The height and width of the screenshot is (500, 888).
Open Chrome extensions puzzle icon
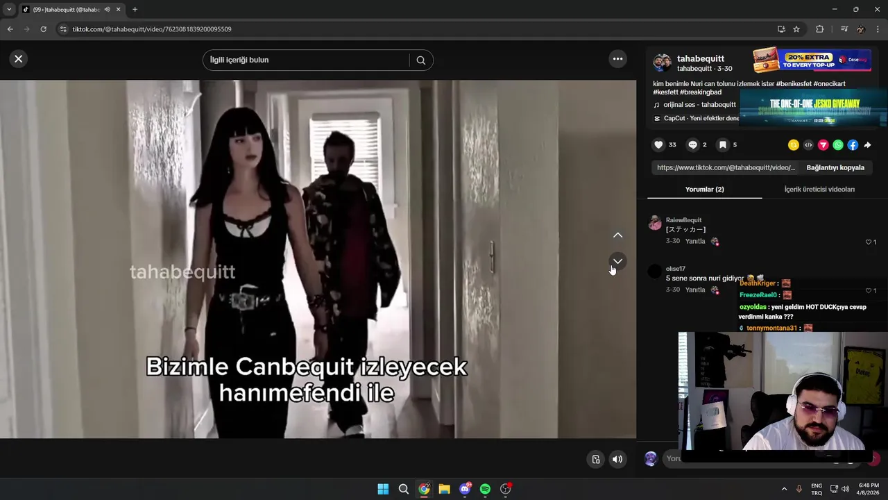click(x=819, y=29)
